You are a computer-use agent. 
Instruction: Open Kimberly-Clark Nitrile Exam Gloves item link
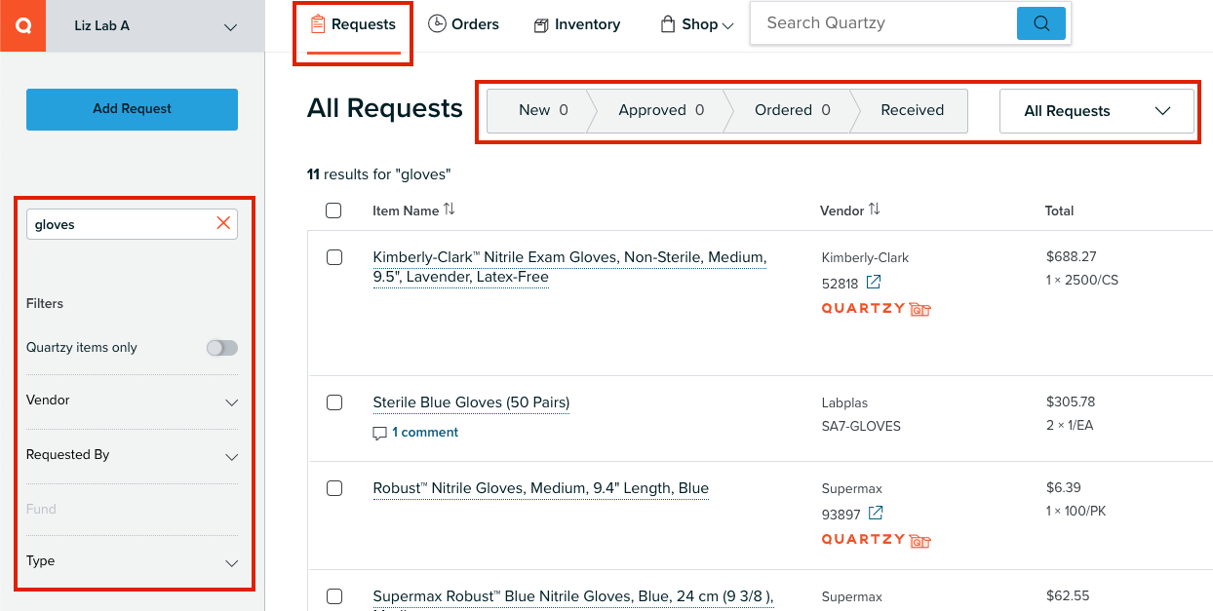(569, 267)
